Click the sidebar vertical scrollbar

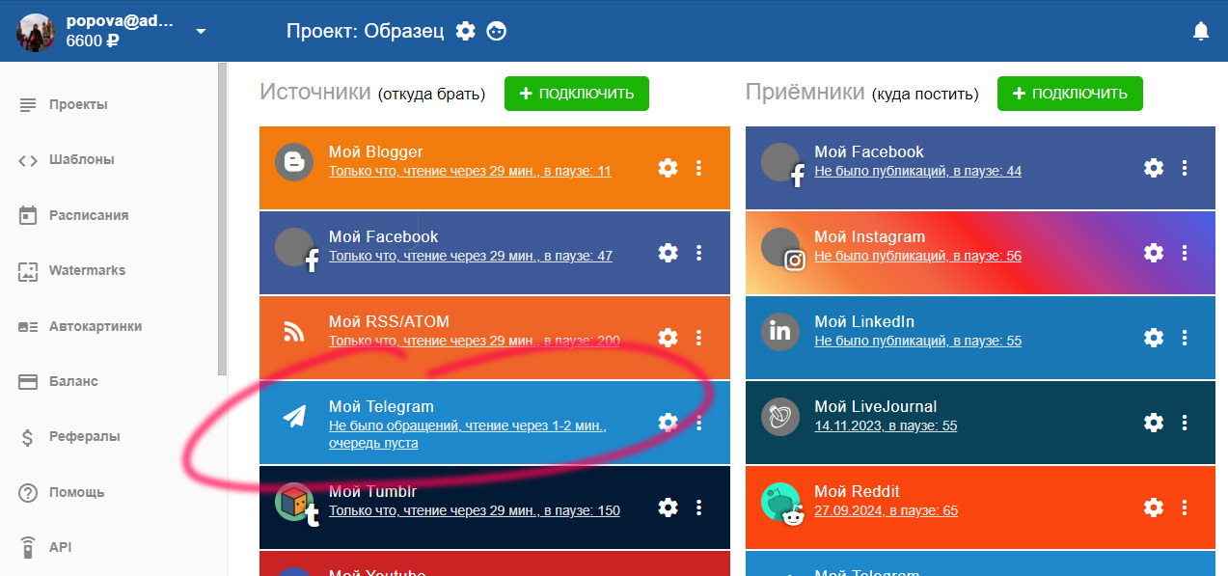click(223, 219)
